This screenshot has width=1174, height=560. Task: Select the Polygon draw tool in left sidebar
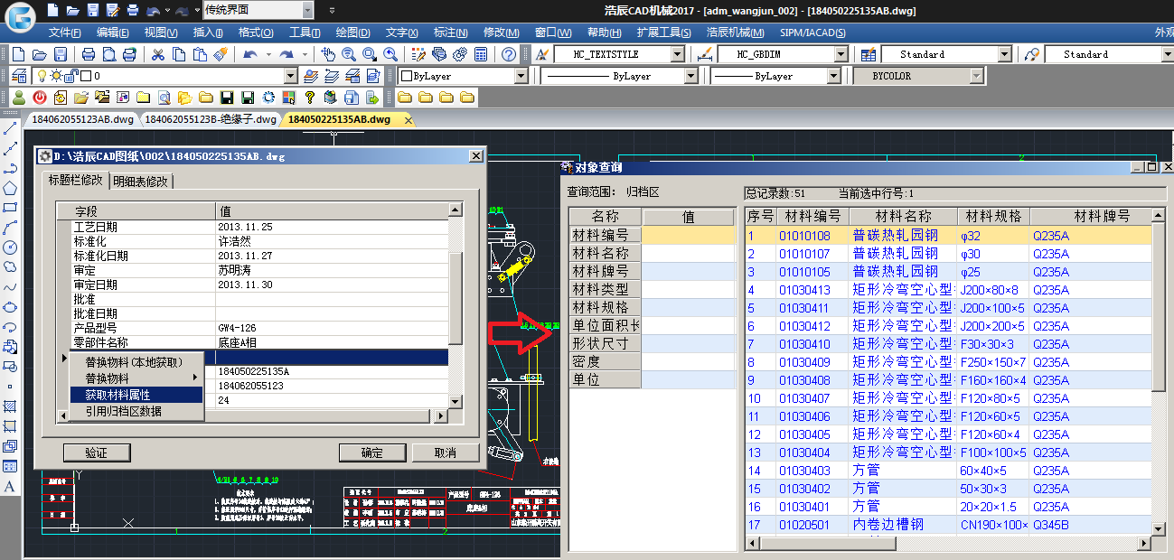(x=10, y=189)
